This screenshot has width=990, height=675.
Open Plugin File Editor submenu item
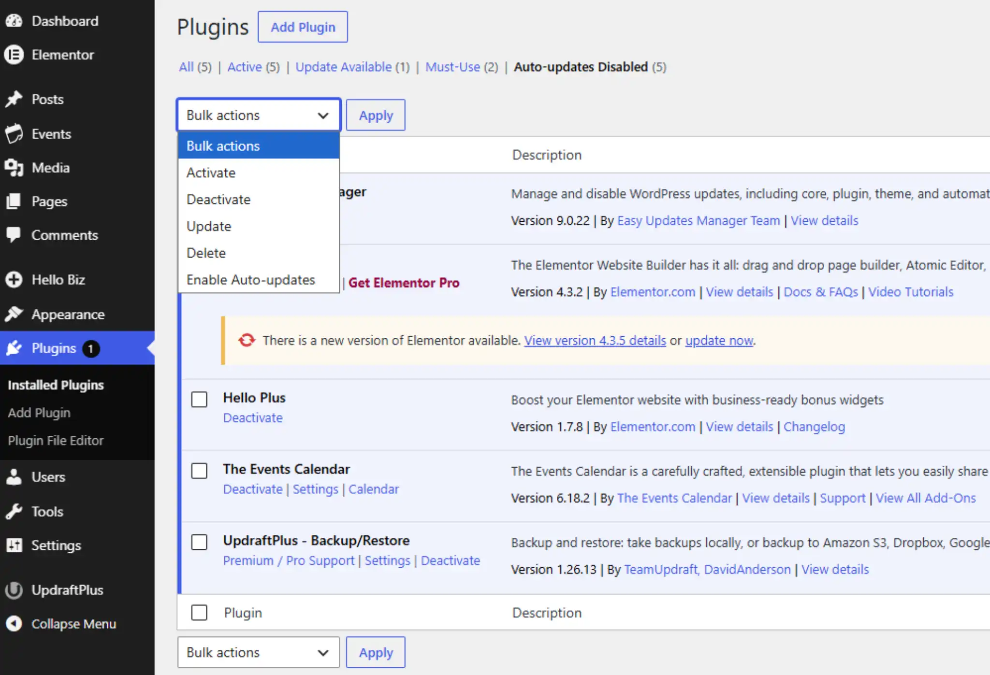click(x=56, y=440)
